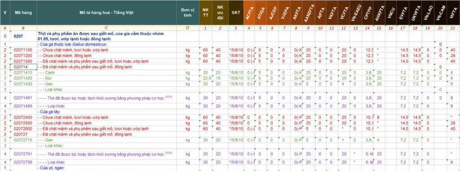Click the index letter B below Mã hàng
Screen dimensions: 460x171
point(23,28)
